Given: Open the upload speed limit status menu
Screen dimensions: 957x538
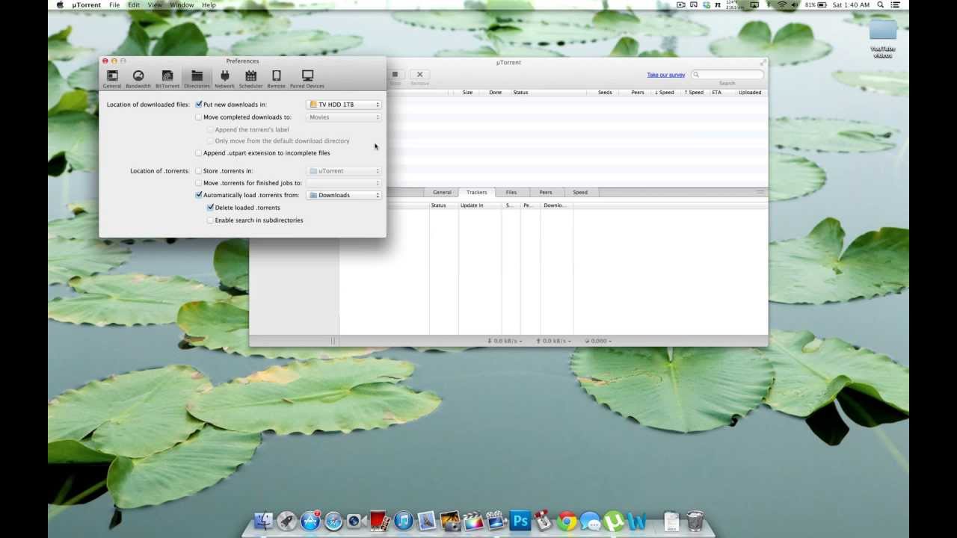Looking at the screenshot, I should click(553, 341).
